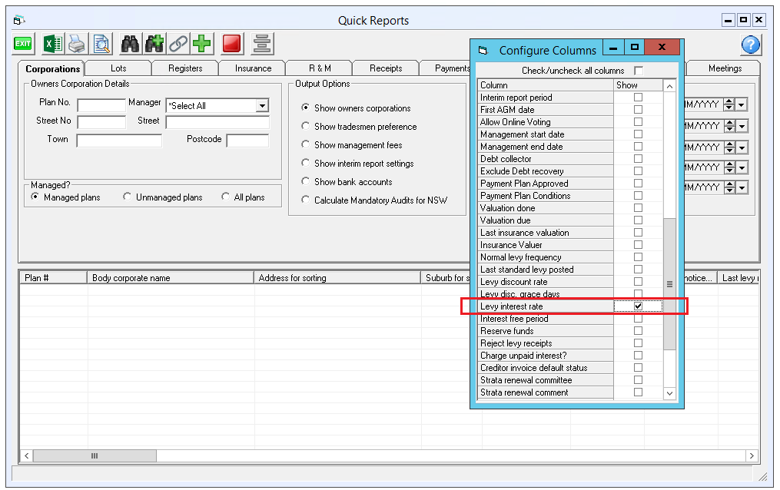The image size is (780, 490).
Task: Click Body corporate name column header
Action: click(171, 278)
